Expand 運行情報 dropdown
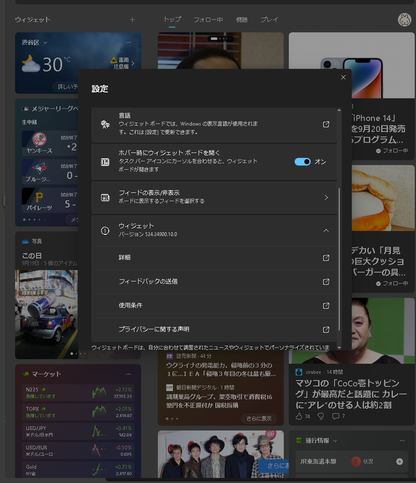 pos(335,441)
